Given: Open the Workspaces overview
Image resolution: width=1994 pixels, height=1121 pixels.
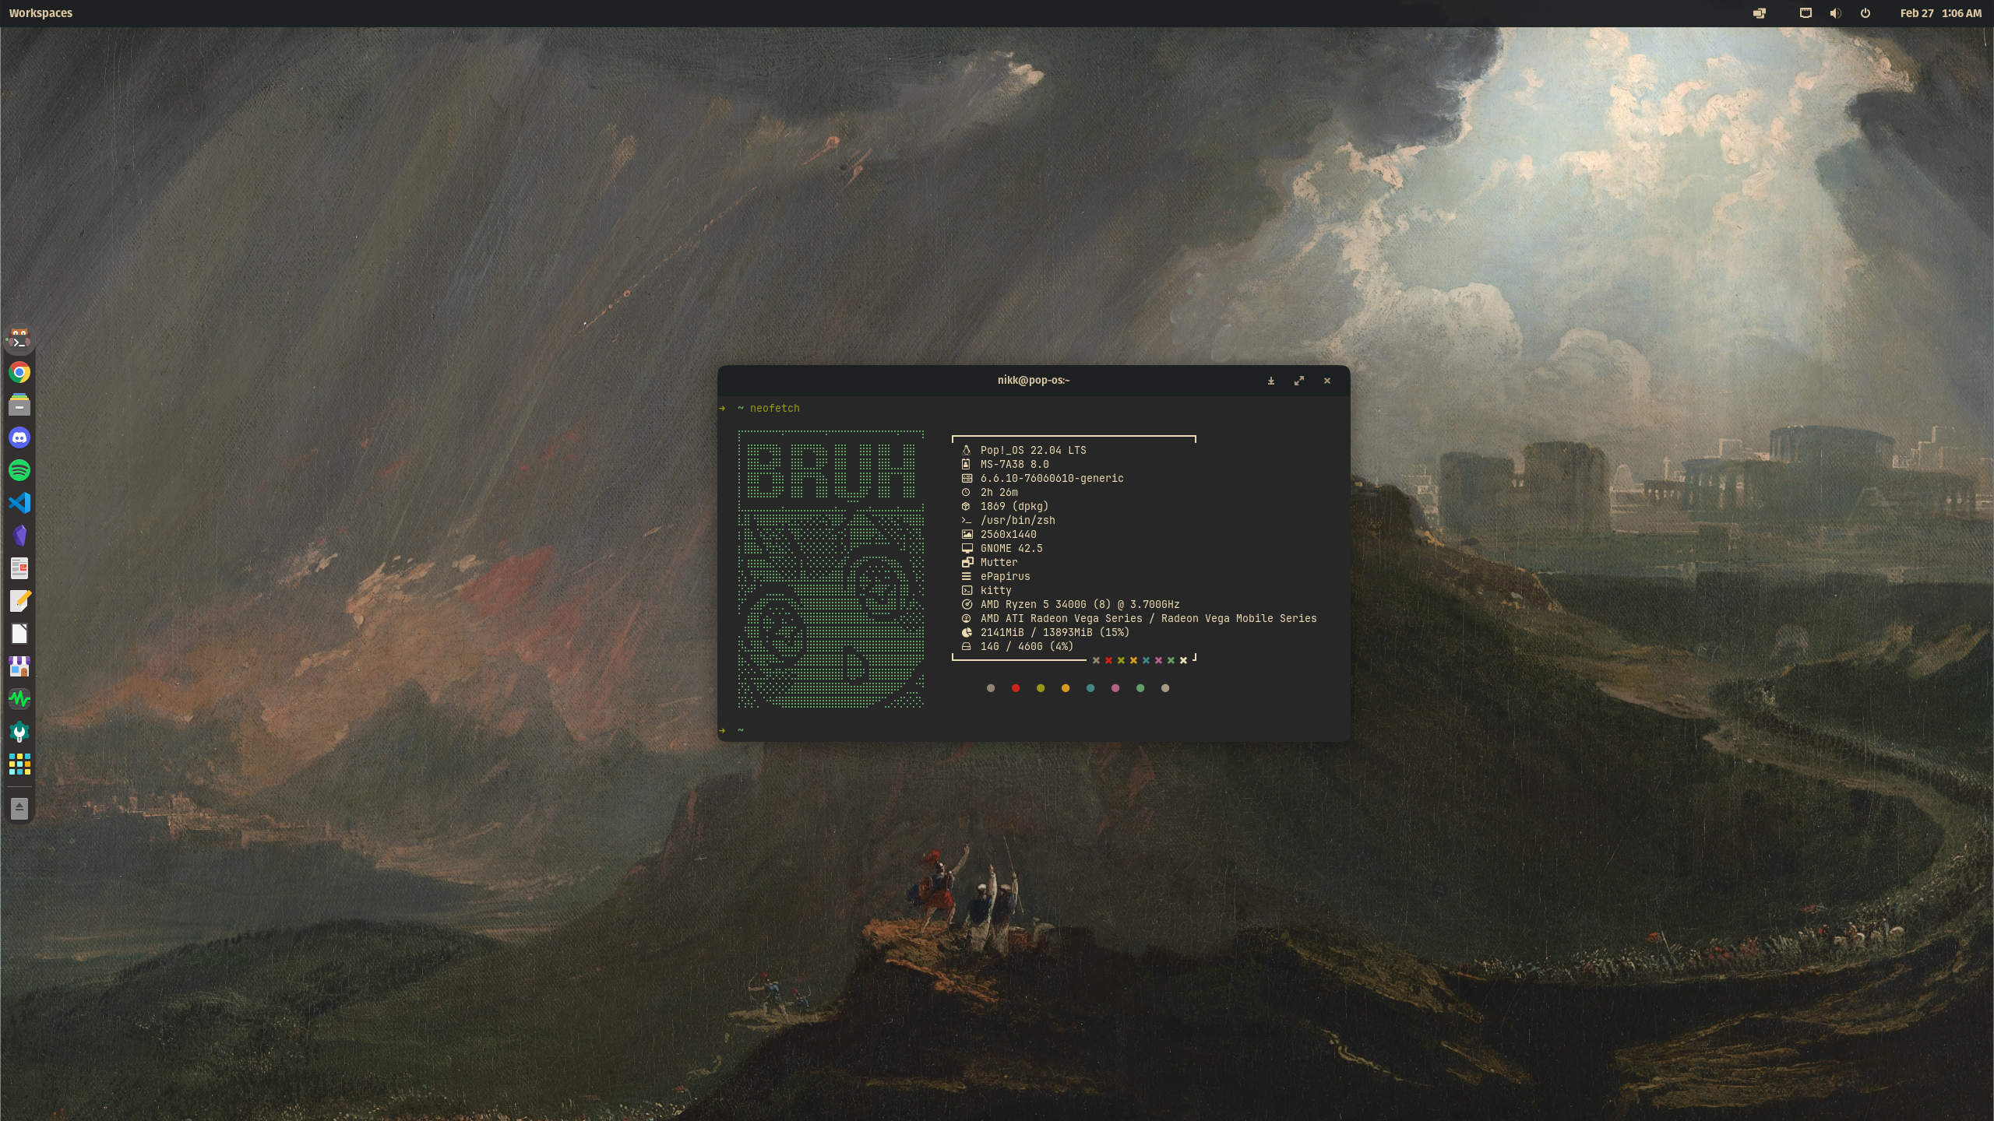Looking at the screenshot, I should tap(41, 13).
